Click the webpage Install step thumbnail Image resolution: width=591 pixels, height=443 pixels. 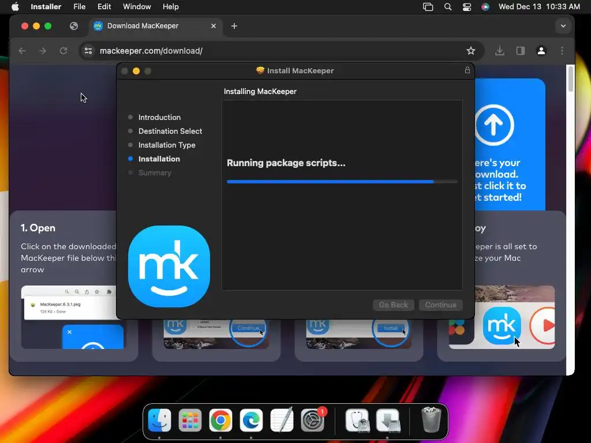[358, 334]
